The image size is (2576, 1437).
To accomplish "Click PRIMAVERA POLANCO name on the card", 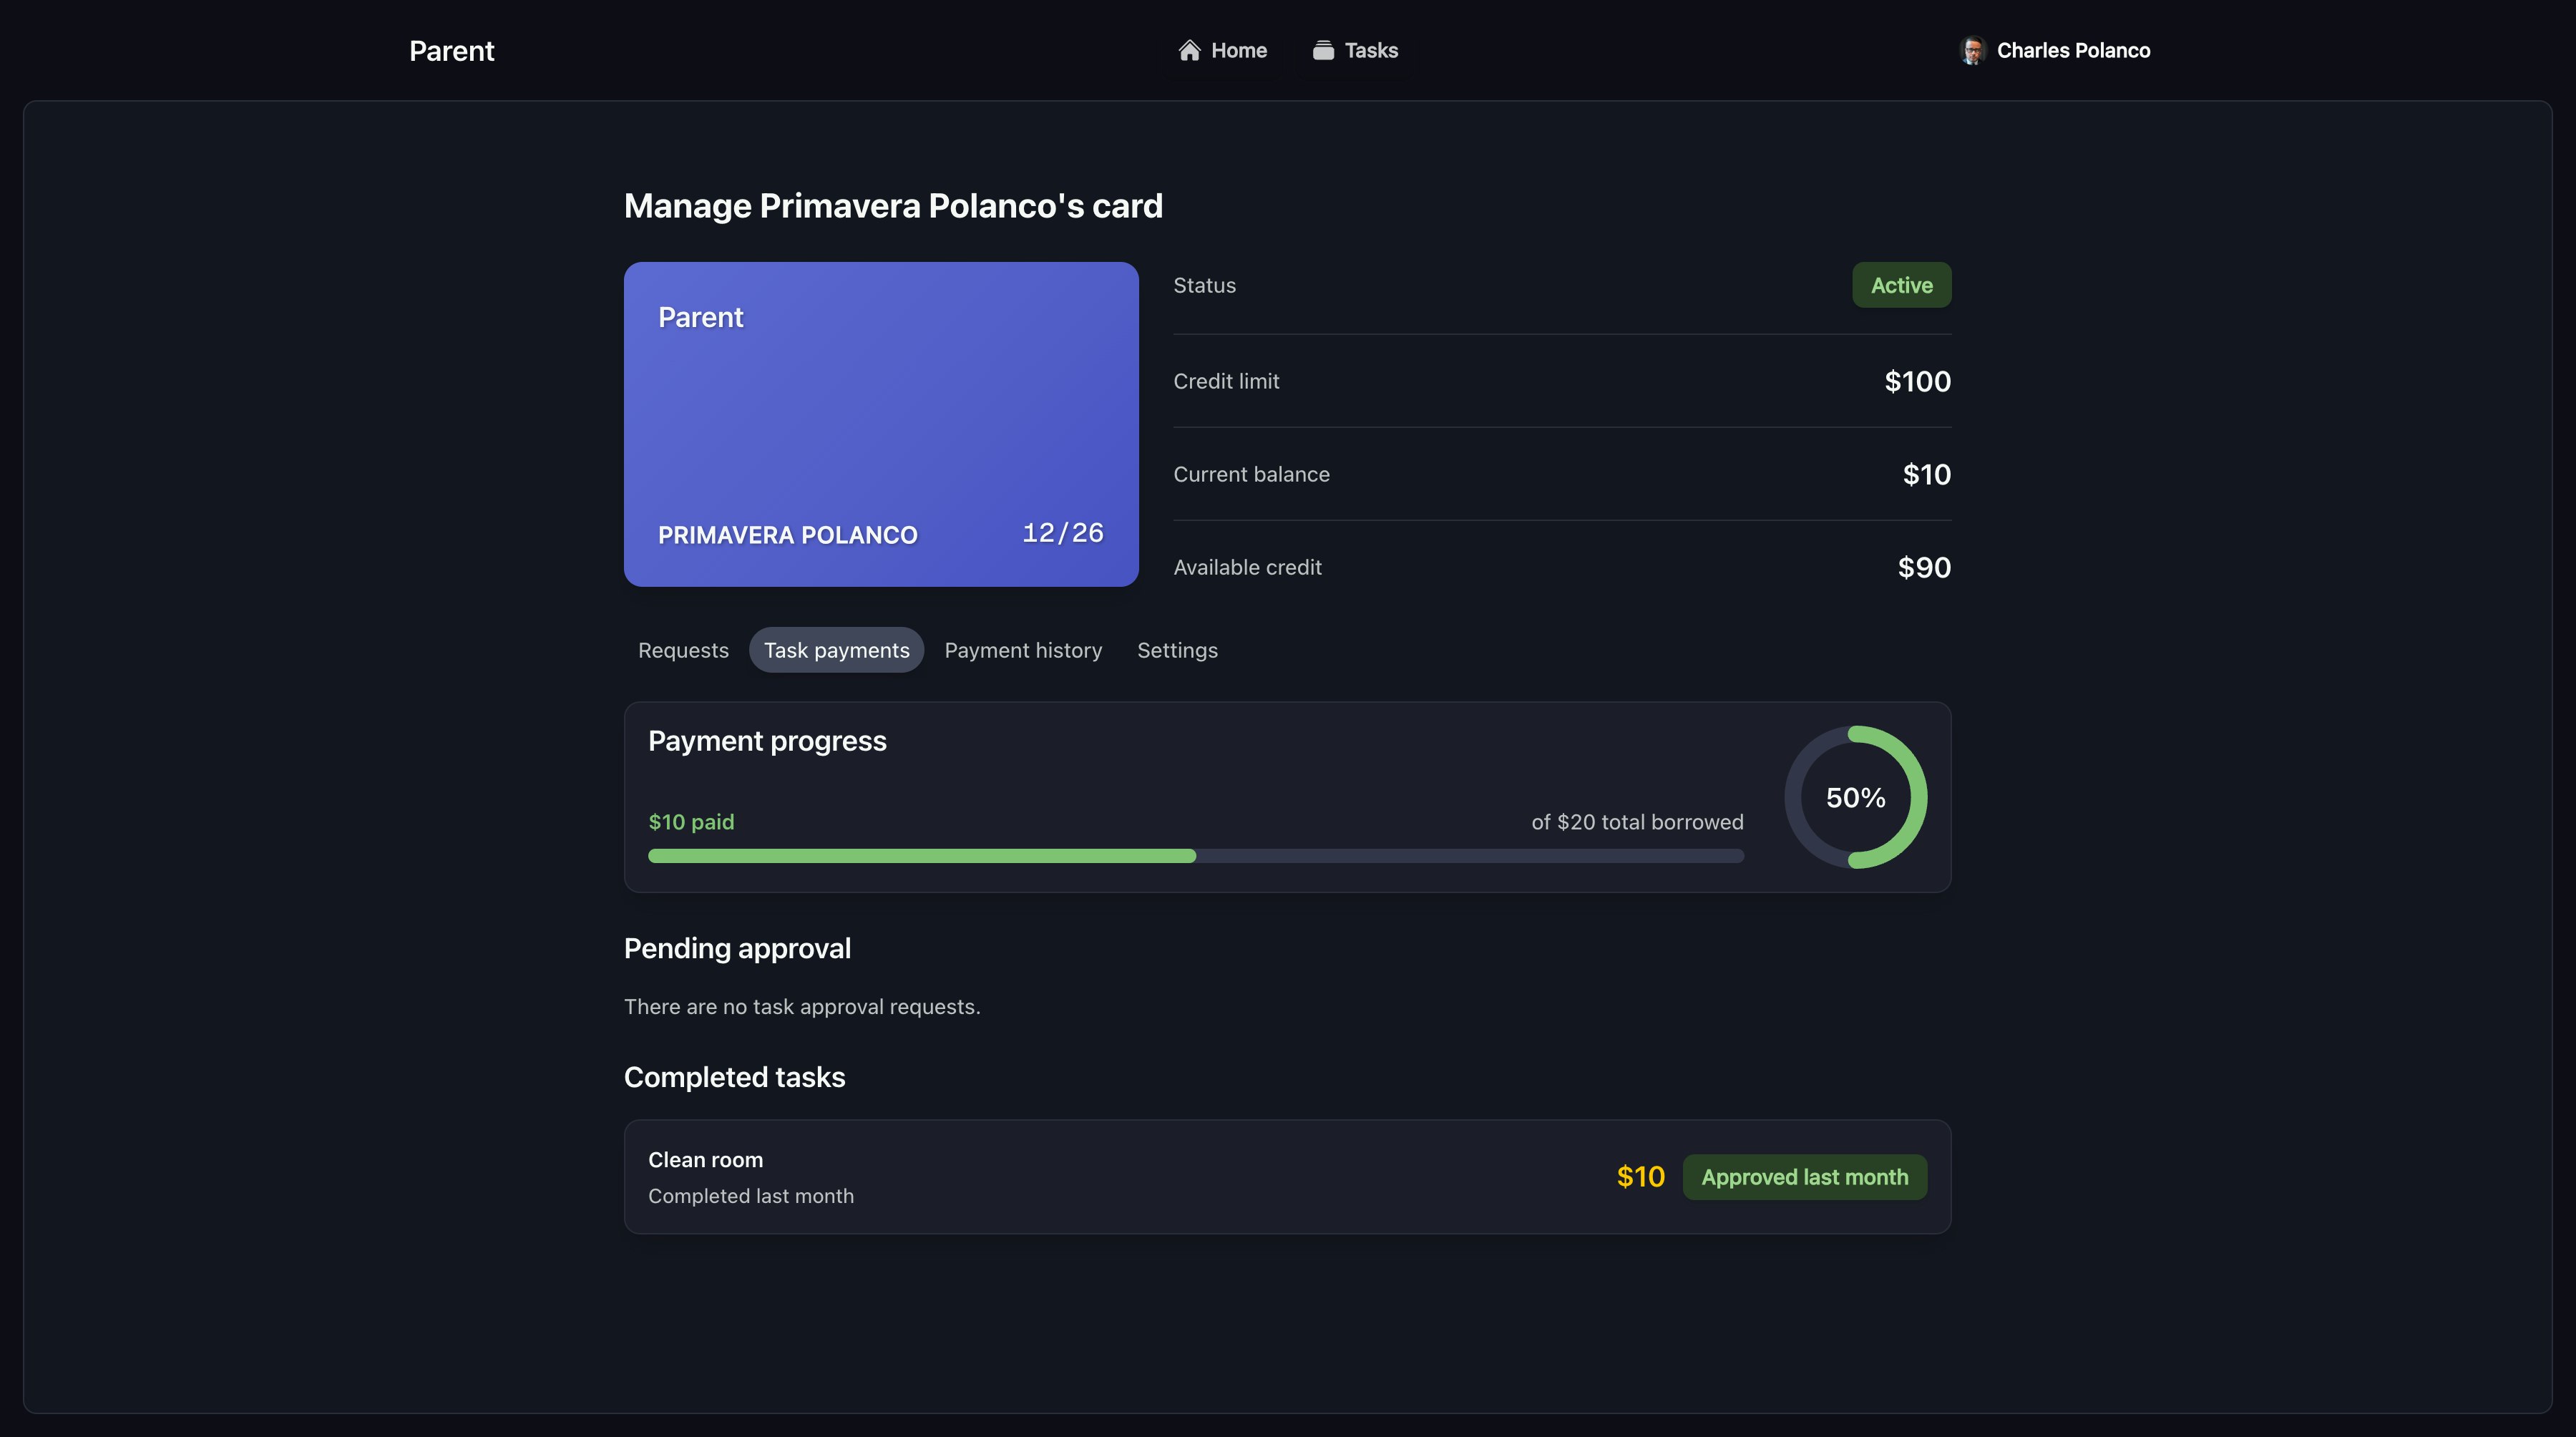I will 787,535.
